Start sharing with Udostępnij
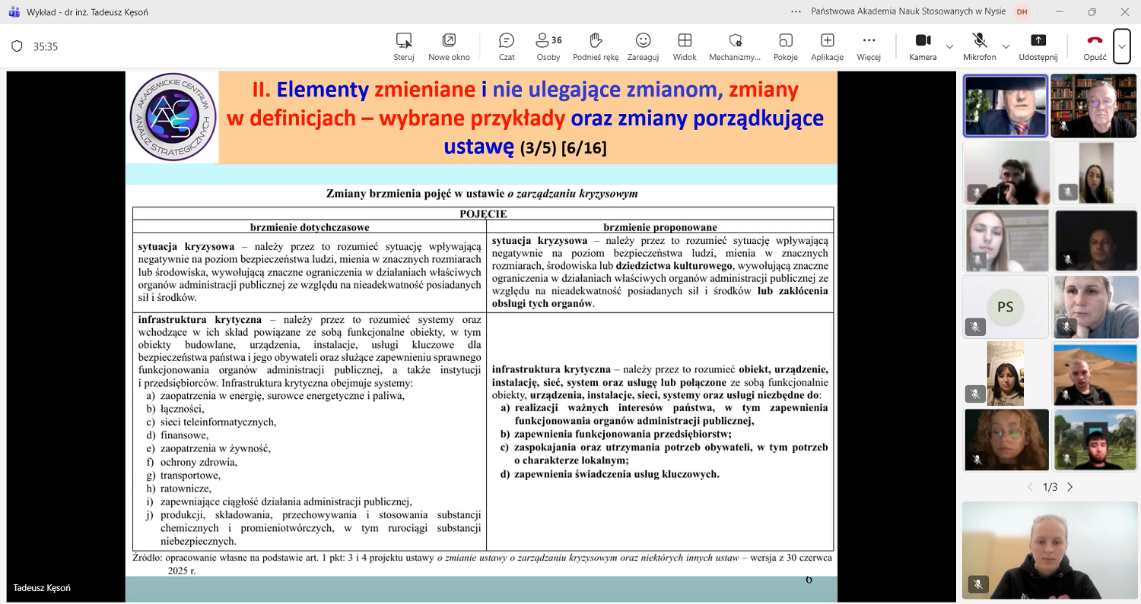Viewport: 1141px width, 604px height. (x=1038, y=46)
